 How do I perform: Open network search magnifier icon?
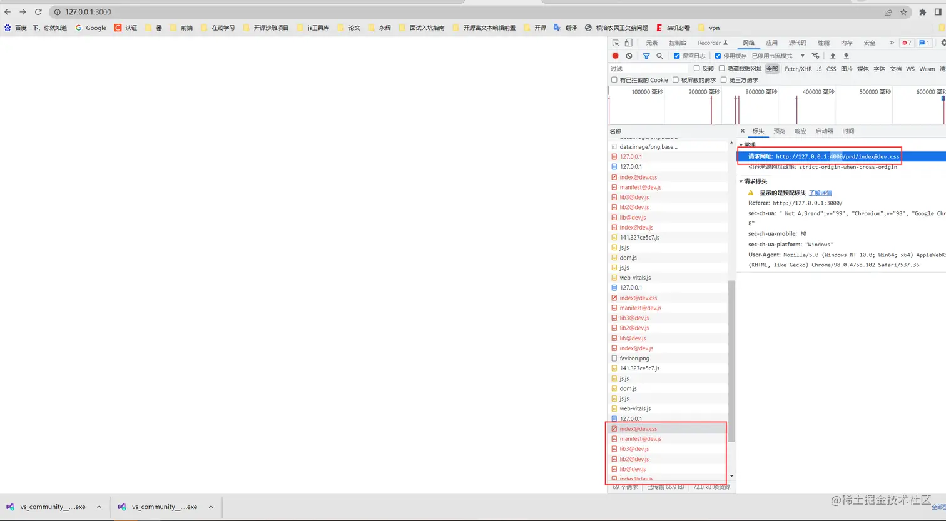click(x=659, y=56)
